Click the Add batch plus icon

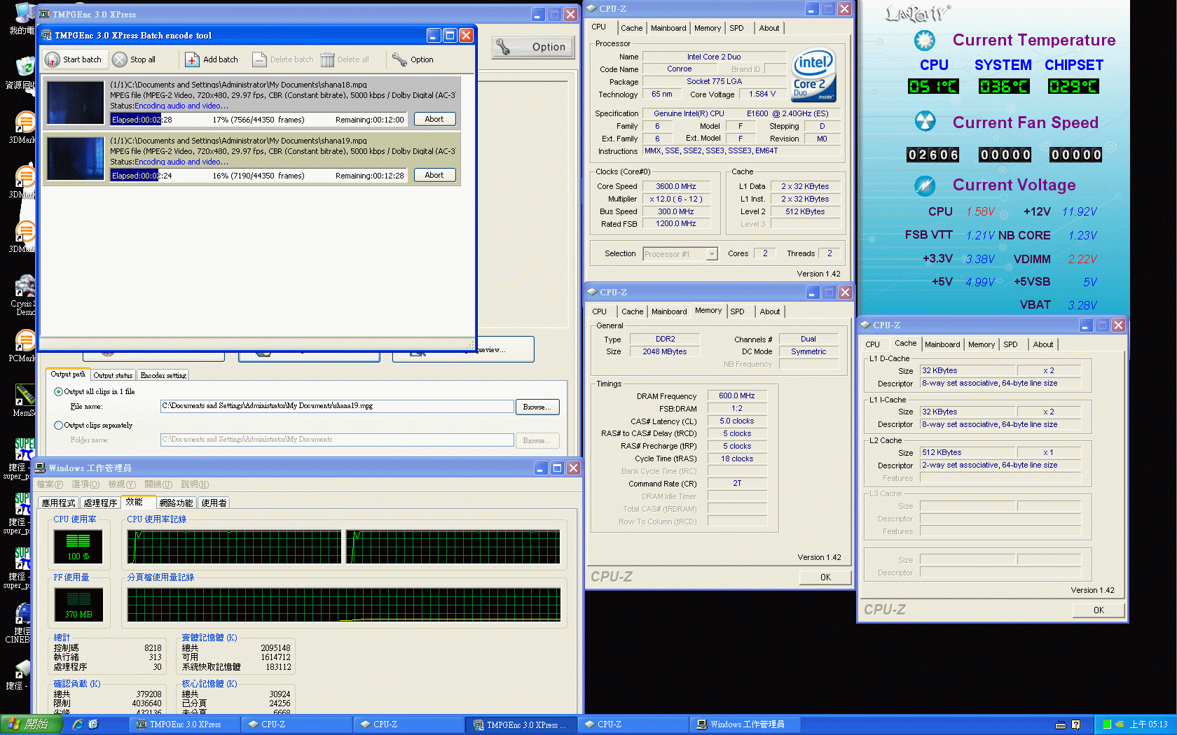pos(192,59)
